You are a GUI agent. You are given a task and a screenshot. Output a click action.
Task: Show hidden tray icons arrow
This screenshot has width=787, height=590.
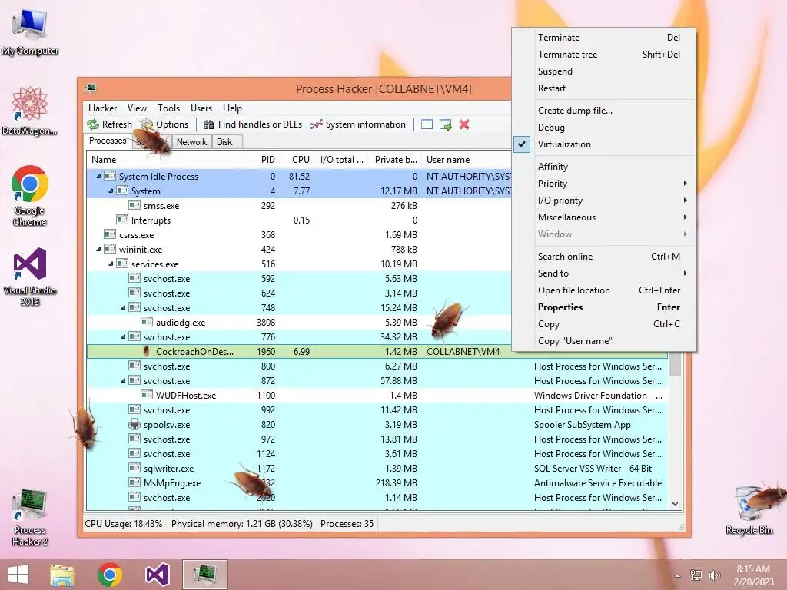click(678, 575)
